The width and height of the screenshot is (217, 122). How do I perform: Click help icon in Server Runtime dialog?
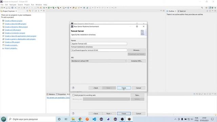[x=73, y=88]
